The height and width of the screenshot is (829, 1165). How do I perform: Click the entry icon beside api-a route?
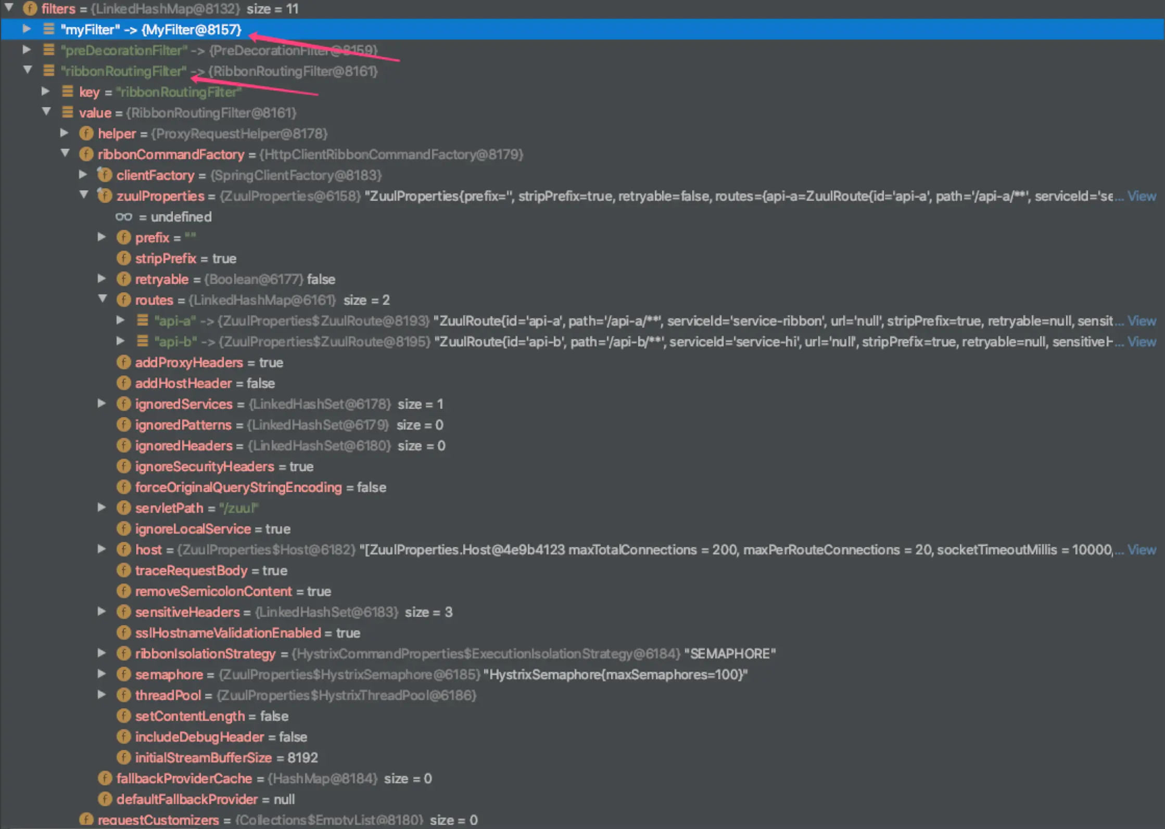click(x=142, y=320)
